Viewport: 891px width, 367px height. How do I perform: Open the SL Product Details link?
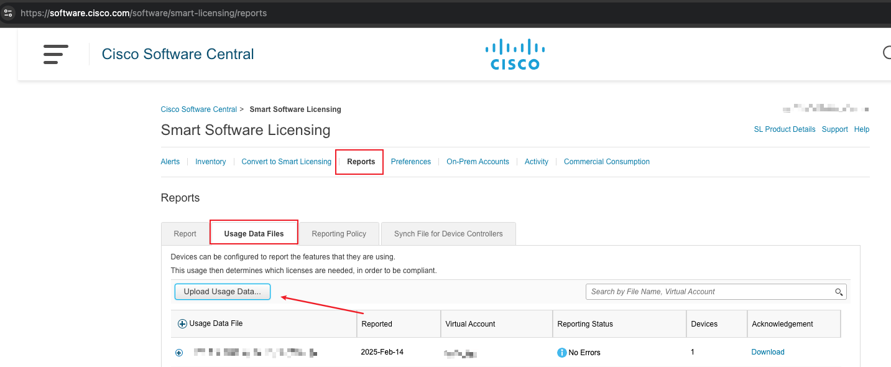[784, 129]
